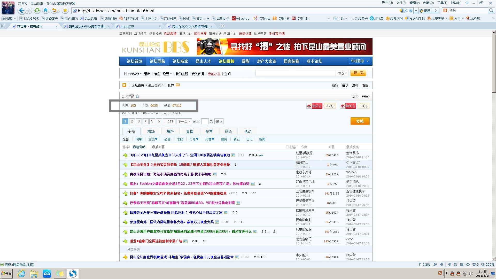Open the 查看(V) menu

tap(415, 3)
